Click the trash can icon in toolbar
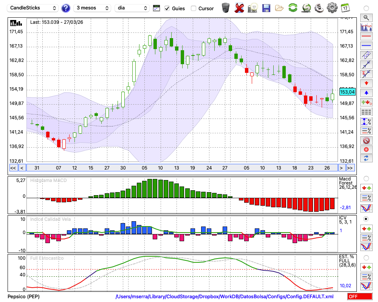Image resolution: width=378 pixels, height=302 pixels. [226, 8]
